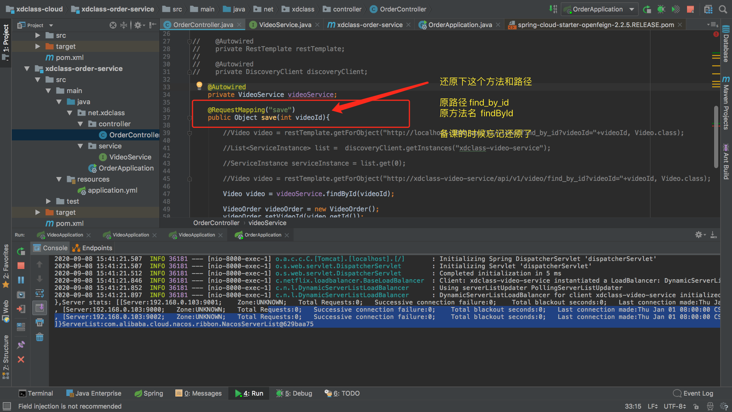This screenshot has width=732, height=412.
Task: Clear console with trash icon
Action: click(x=40, y=337)
